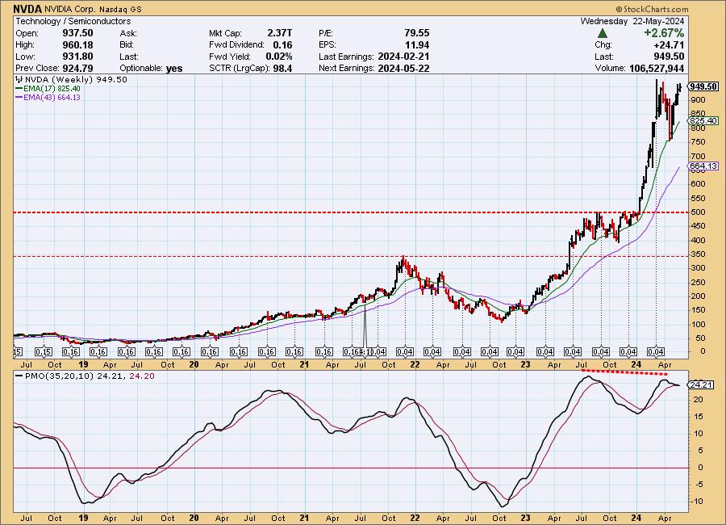Click the green up-triangle change indicator
This screenshot has height=525, width=726.
click(603, 33)
